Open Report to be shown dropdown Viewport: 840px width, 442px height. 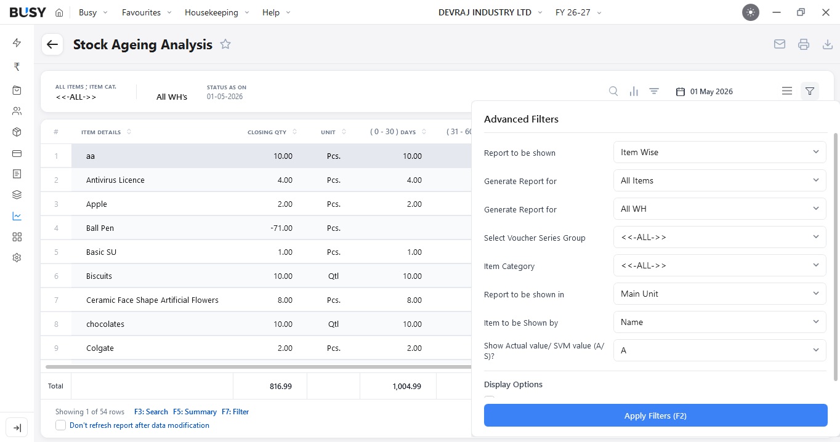pyautogui.click(x=719, y=152)
